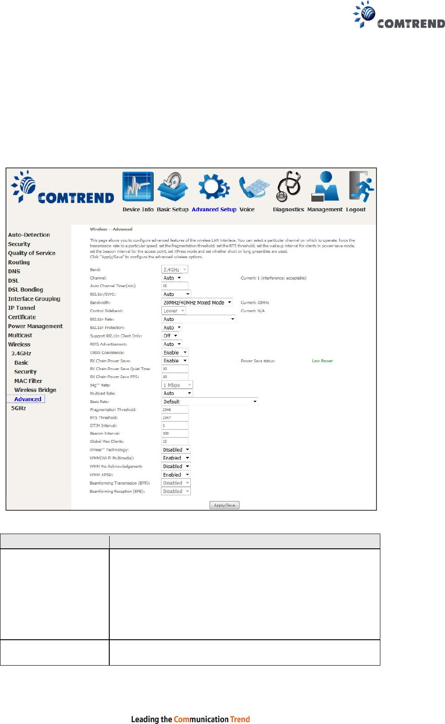Click Management menu label
The width and height of the screenshot is (445, 724).
click(325, 210)
